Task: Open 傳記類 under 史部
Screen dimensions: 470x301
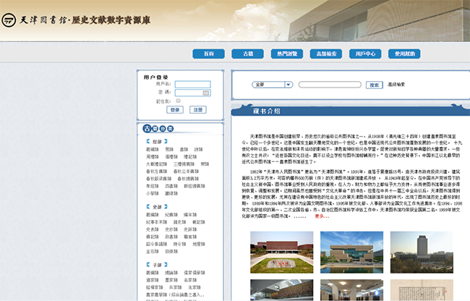Action: [x=153, y=237]
